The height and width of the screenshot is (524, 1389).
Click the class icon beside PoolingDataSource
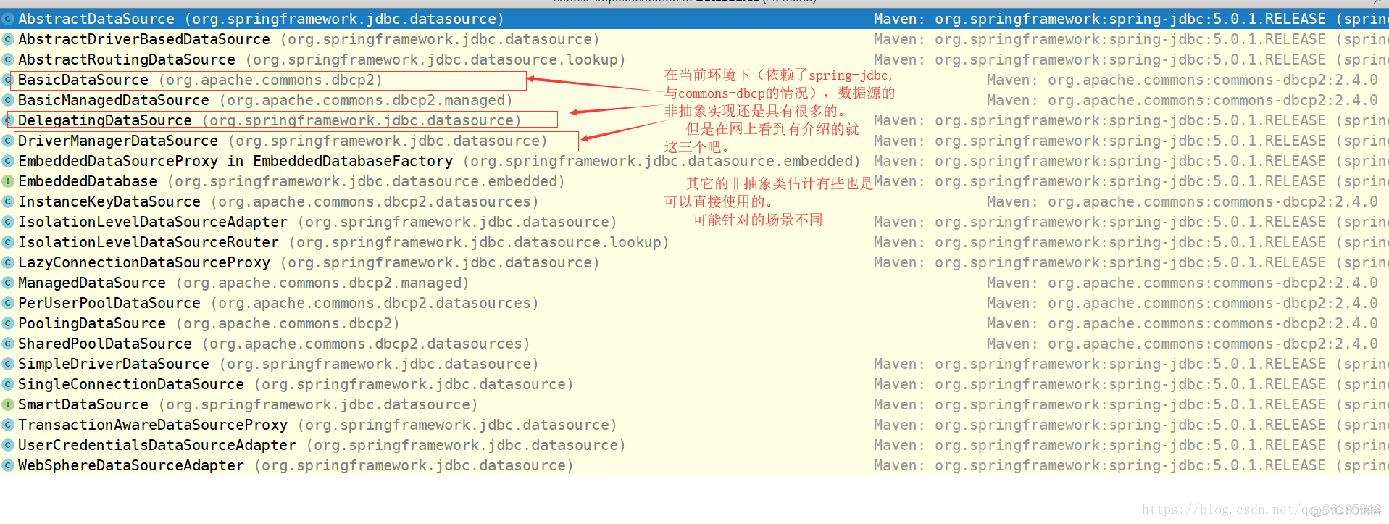7,323
